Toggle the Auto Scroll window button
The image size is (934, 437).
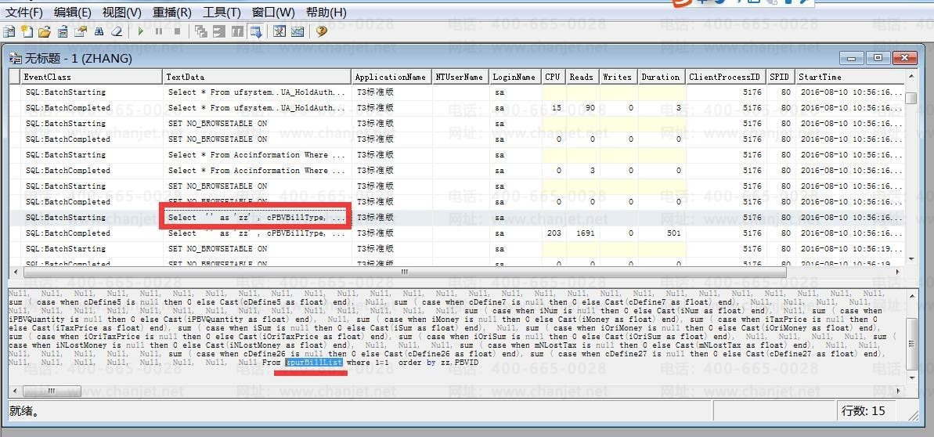(255, 32)
